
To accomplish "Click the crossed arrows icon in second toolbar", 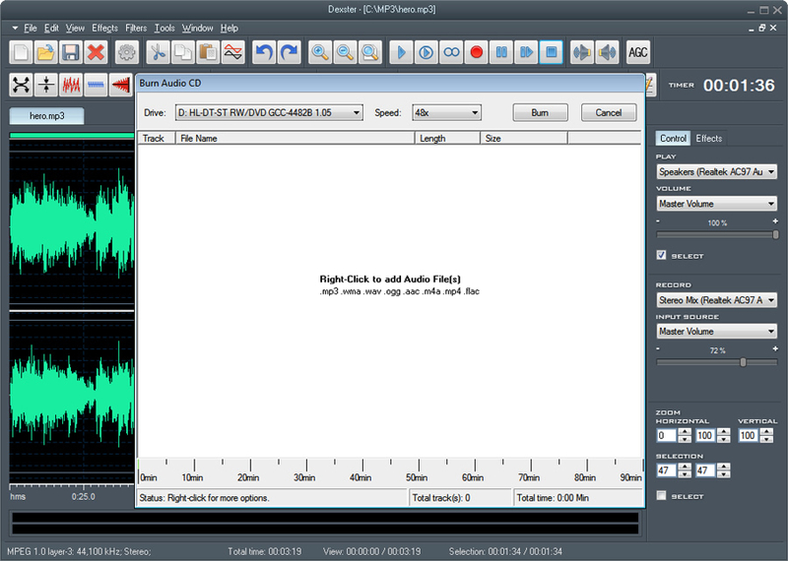I will 21,85.
